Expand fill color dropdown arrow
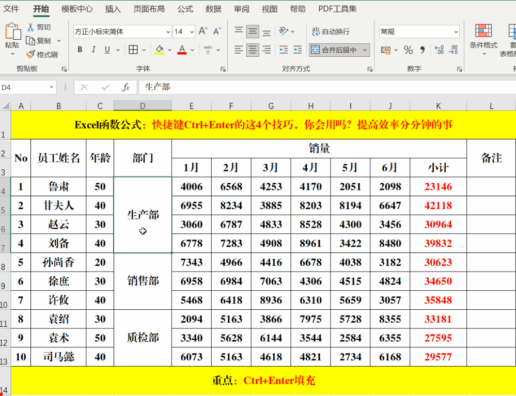 pyautogui.click(x=169, y=50)
